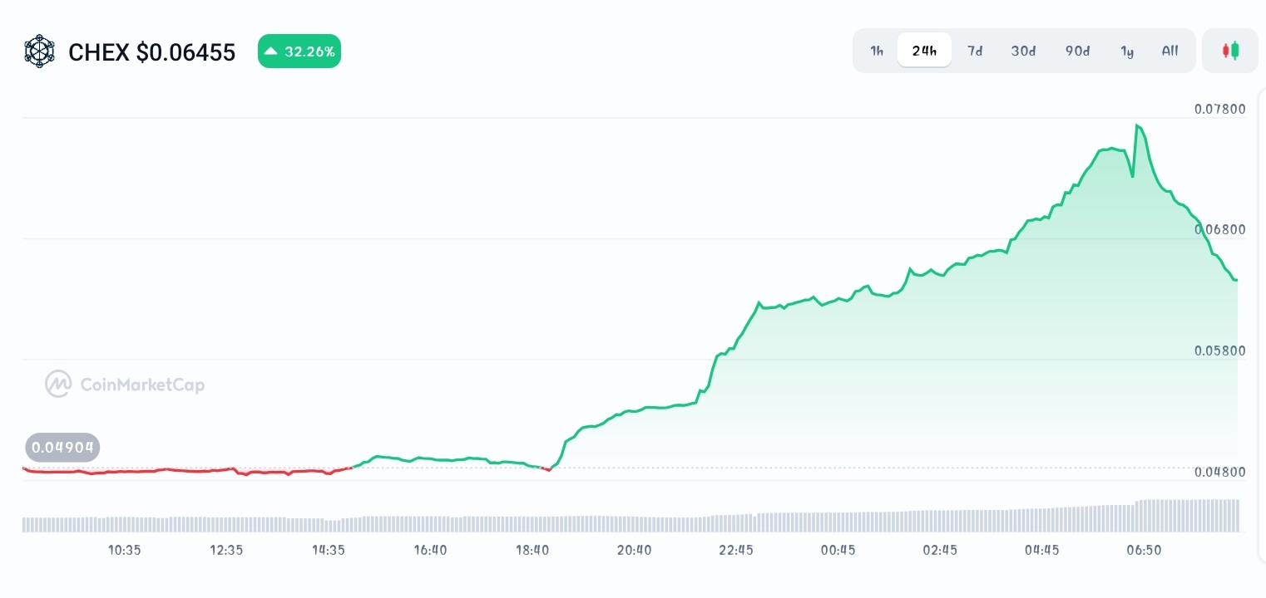Click the 22:45 time axis label
1266x598 pixels.
point(736,550)
